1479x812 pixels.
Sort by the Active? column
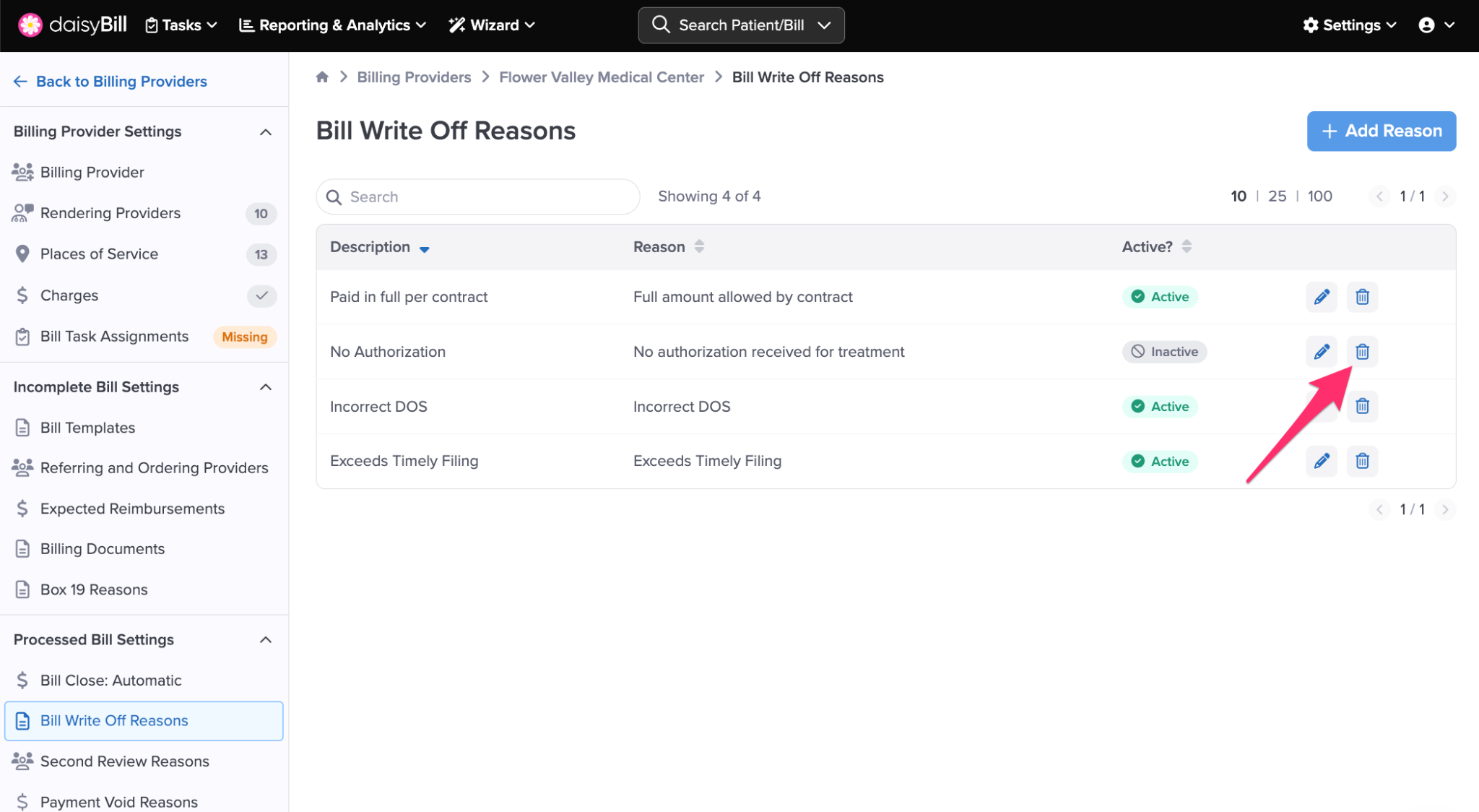[1186, 247]
